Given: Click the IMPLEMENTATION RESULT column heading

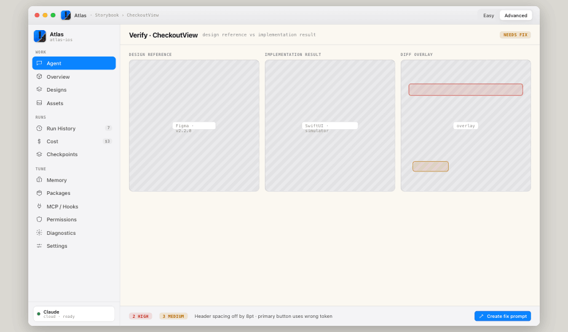Looking at the screenshot, I should pos(293,54).
